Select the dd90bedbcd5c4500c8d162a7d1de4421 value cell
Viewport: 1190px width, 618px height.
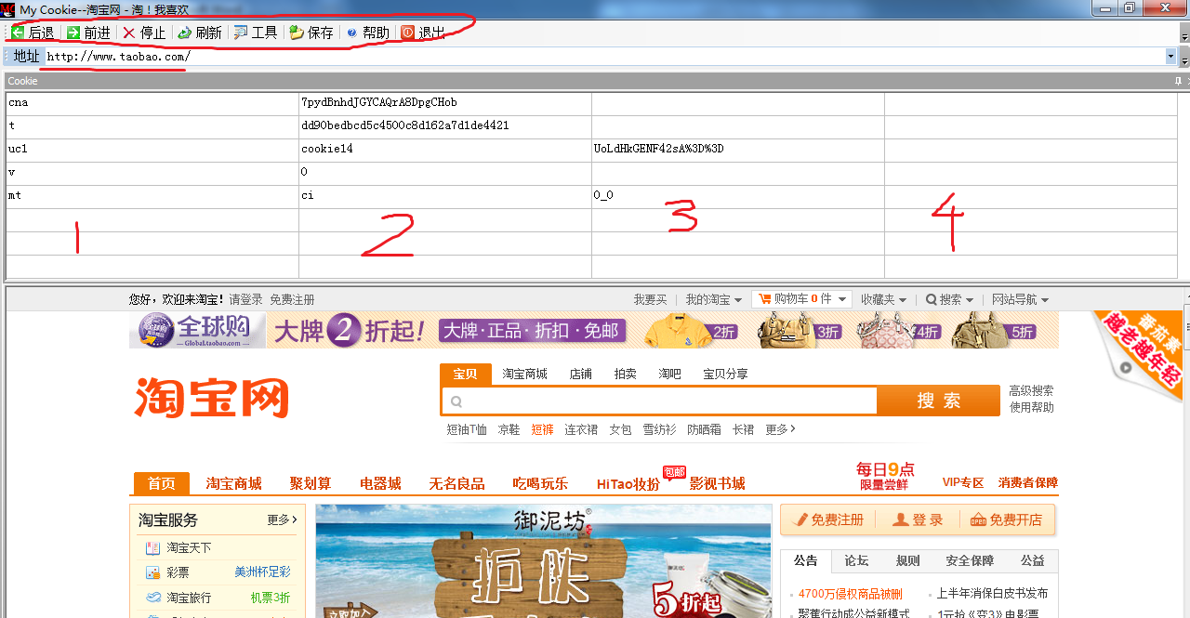(444, 125)
